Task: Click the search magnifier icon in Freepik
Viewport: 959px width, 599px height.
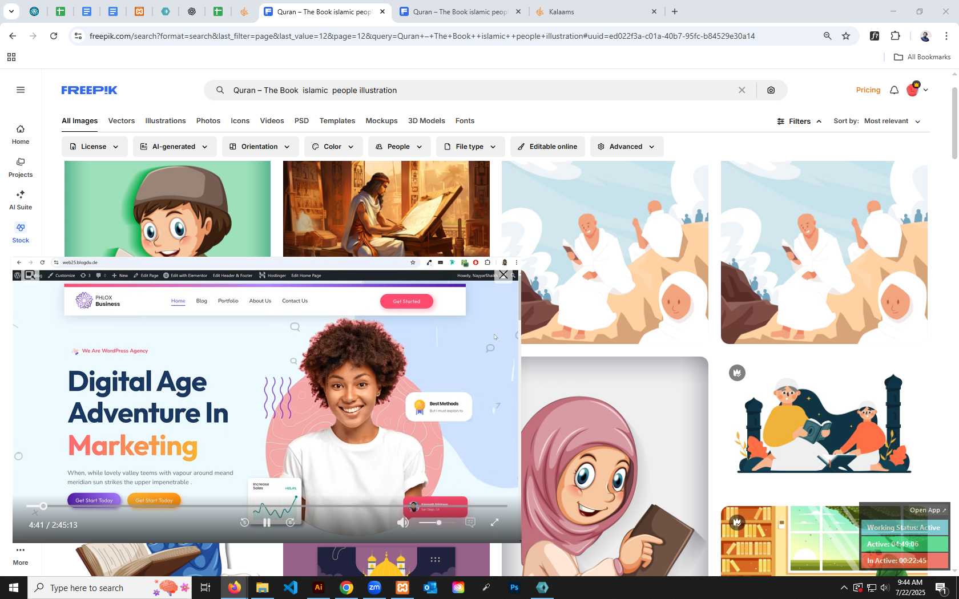Action: click(x=220, y=90)
